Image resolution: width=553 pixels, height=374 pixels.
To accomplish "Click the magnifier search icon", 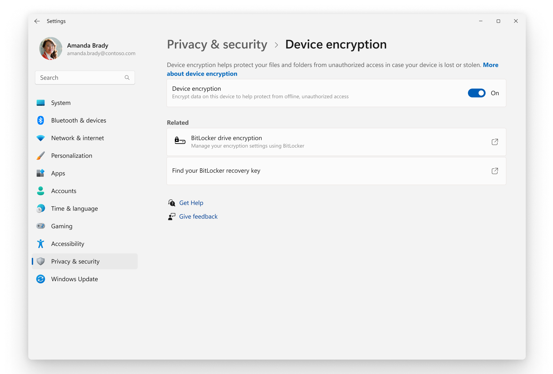I will point(127,78).
